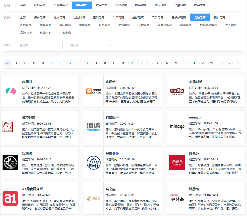Switch to the 产业数字化 domain
The image size is (247, 216).
tap(61, 5)
